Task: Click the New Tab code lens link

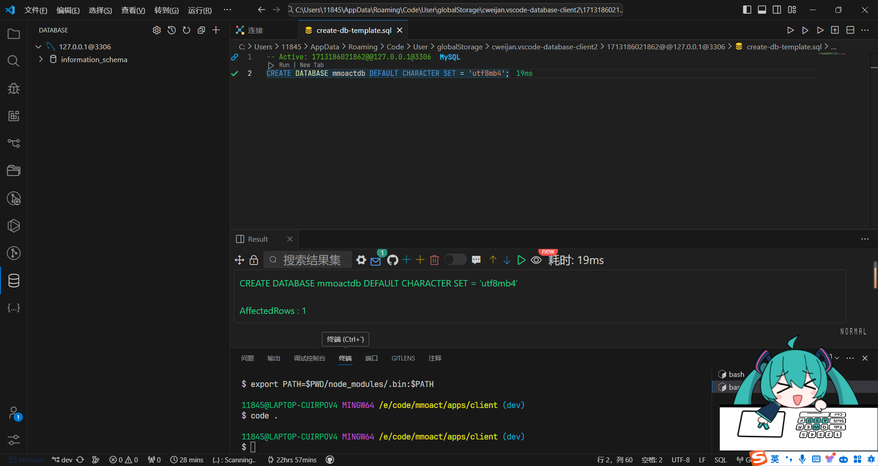Action: tap(312, 65)
